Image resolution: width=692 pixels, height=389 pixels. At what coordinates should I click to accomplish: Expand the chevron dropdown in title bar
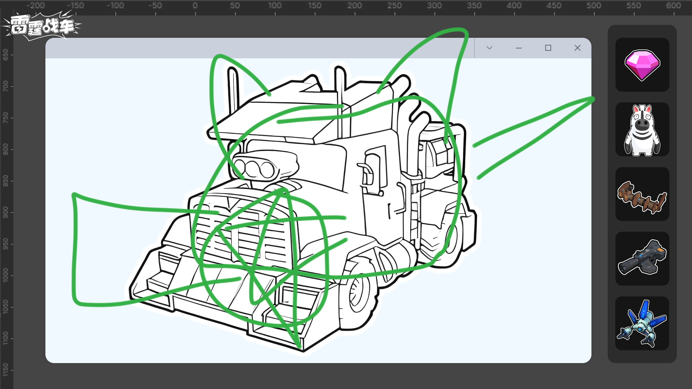tap(489, 48)
